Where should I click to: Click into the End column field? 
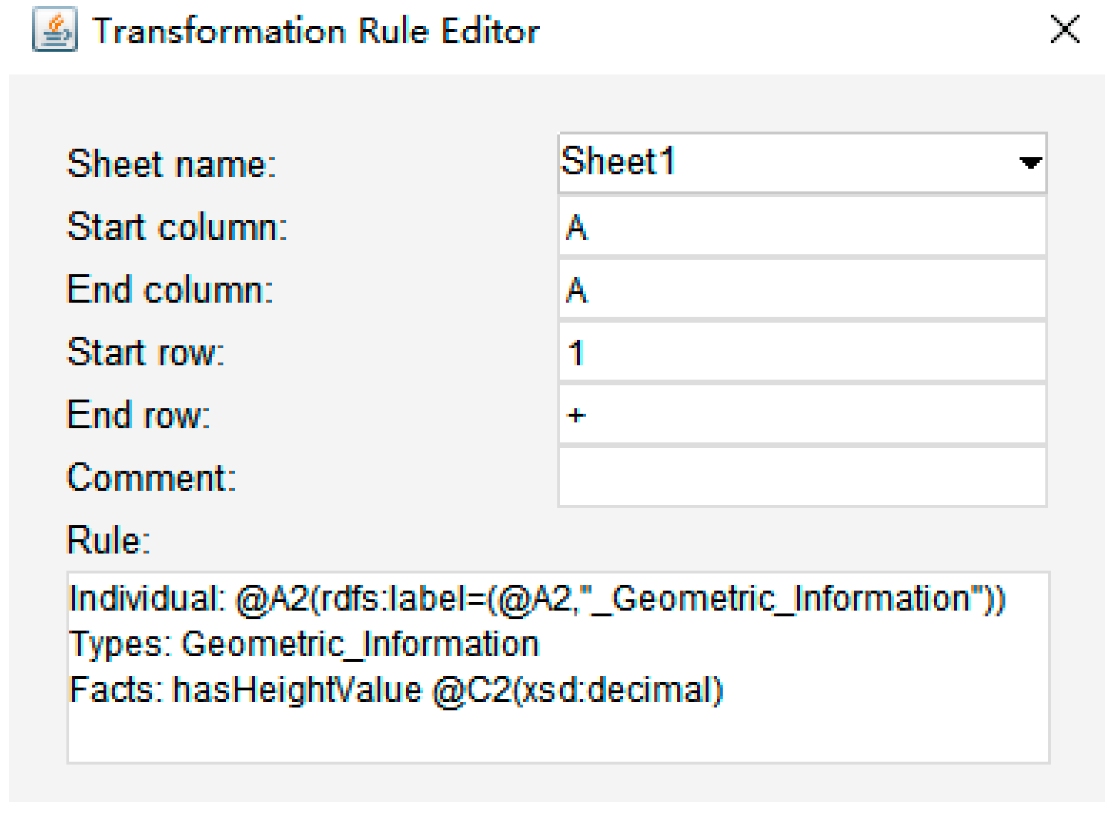pos(802,290)
